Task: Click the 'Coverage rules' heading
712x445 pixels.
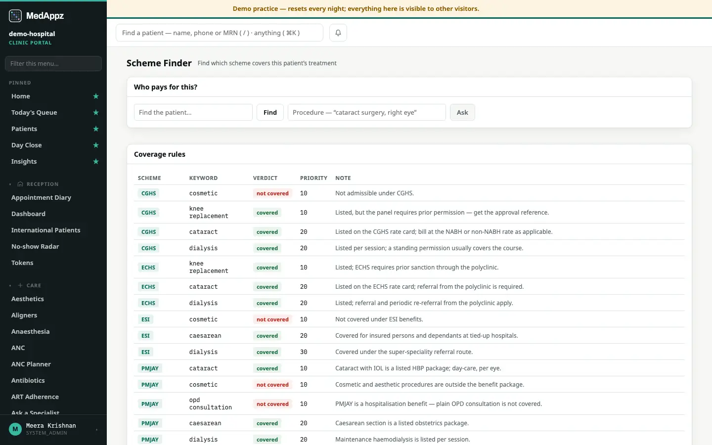Action: coord(160,154)
